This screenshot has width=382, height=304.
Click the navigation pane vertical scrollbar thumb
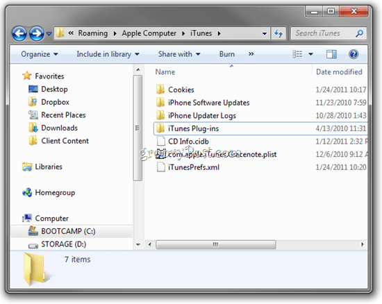click(x=138, y=128)
